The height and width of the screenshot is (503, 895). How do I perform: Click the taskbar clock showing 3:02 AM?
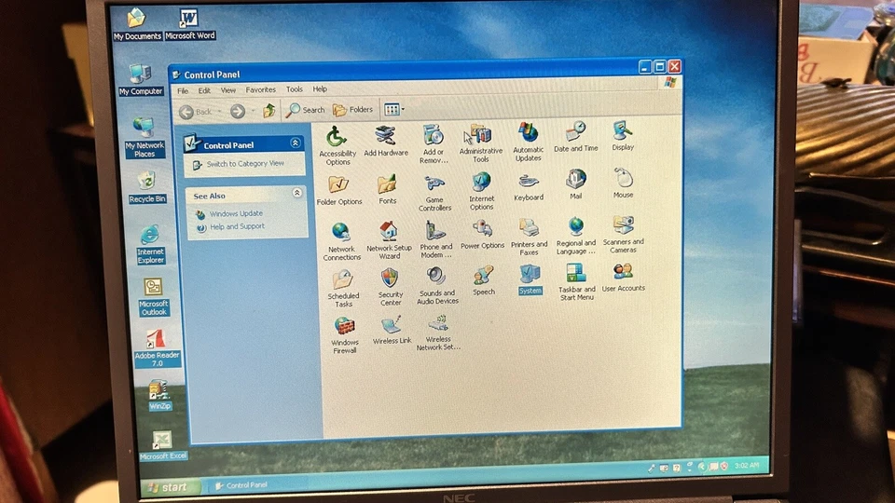[747, 466]
